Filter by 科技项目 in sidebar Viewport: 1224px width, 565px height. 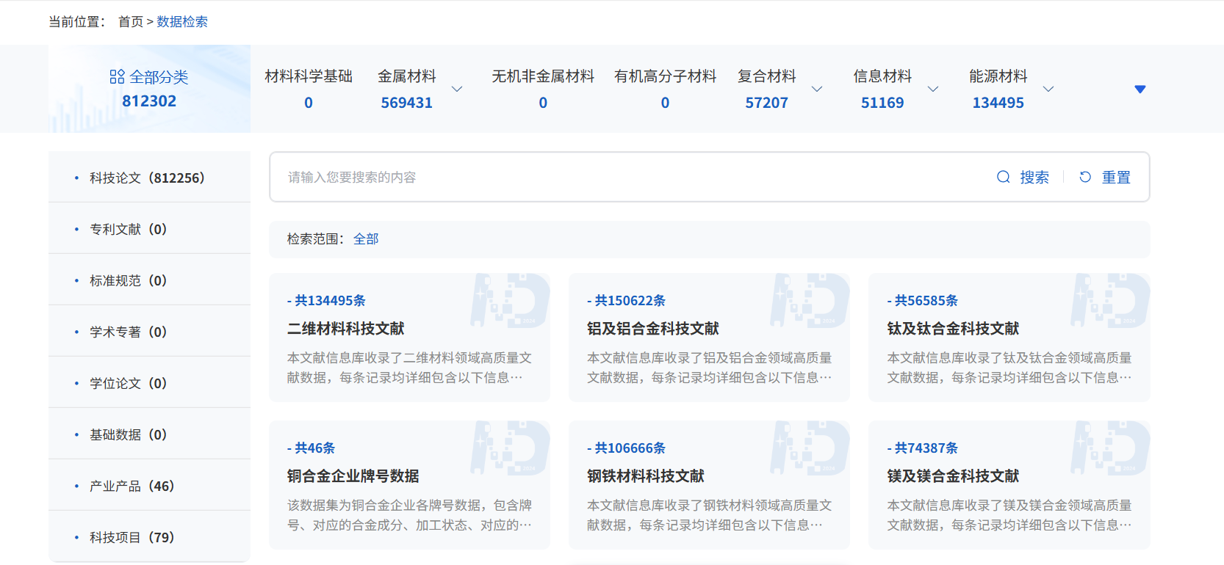(x=132, y=537)
